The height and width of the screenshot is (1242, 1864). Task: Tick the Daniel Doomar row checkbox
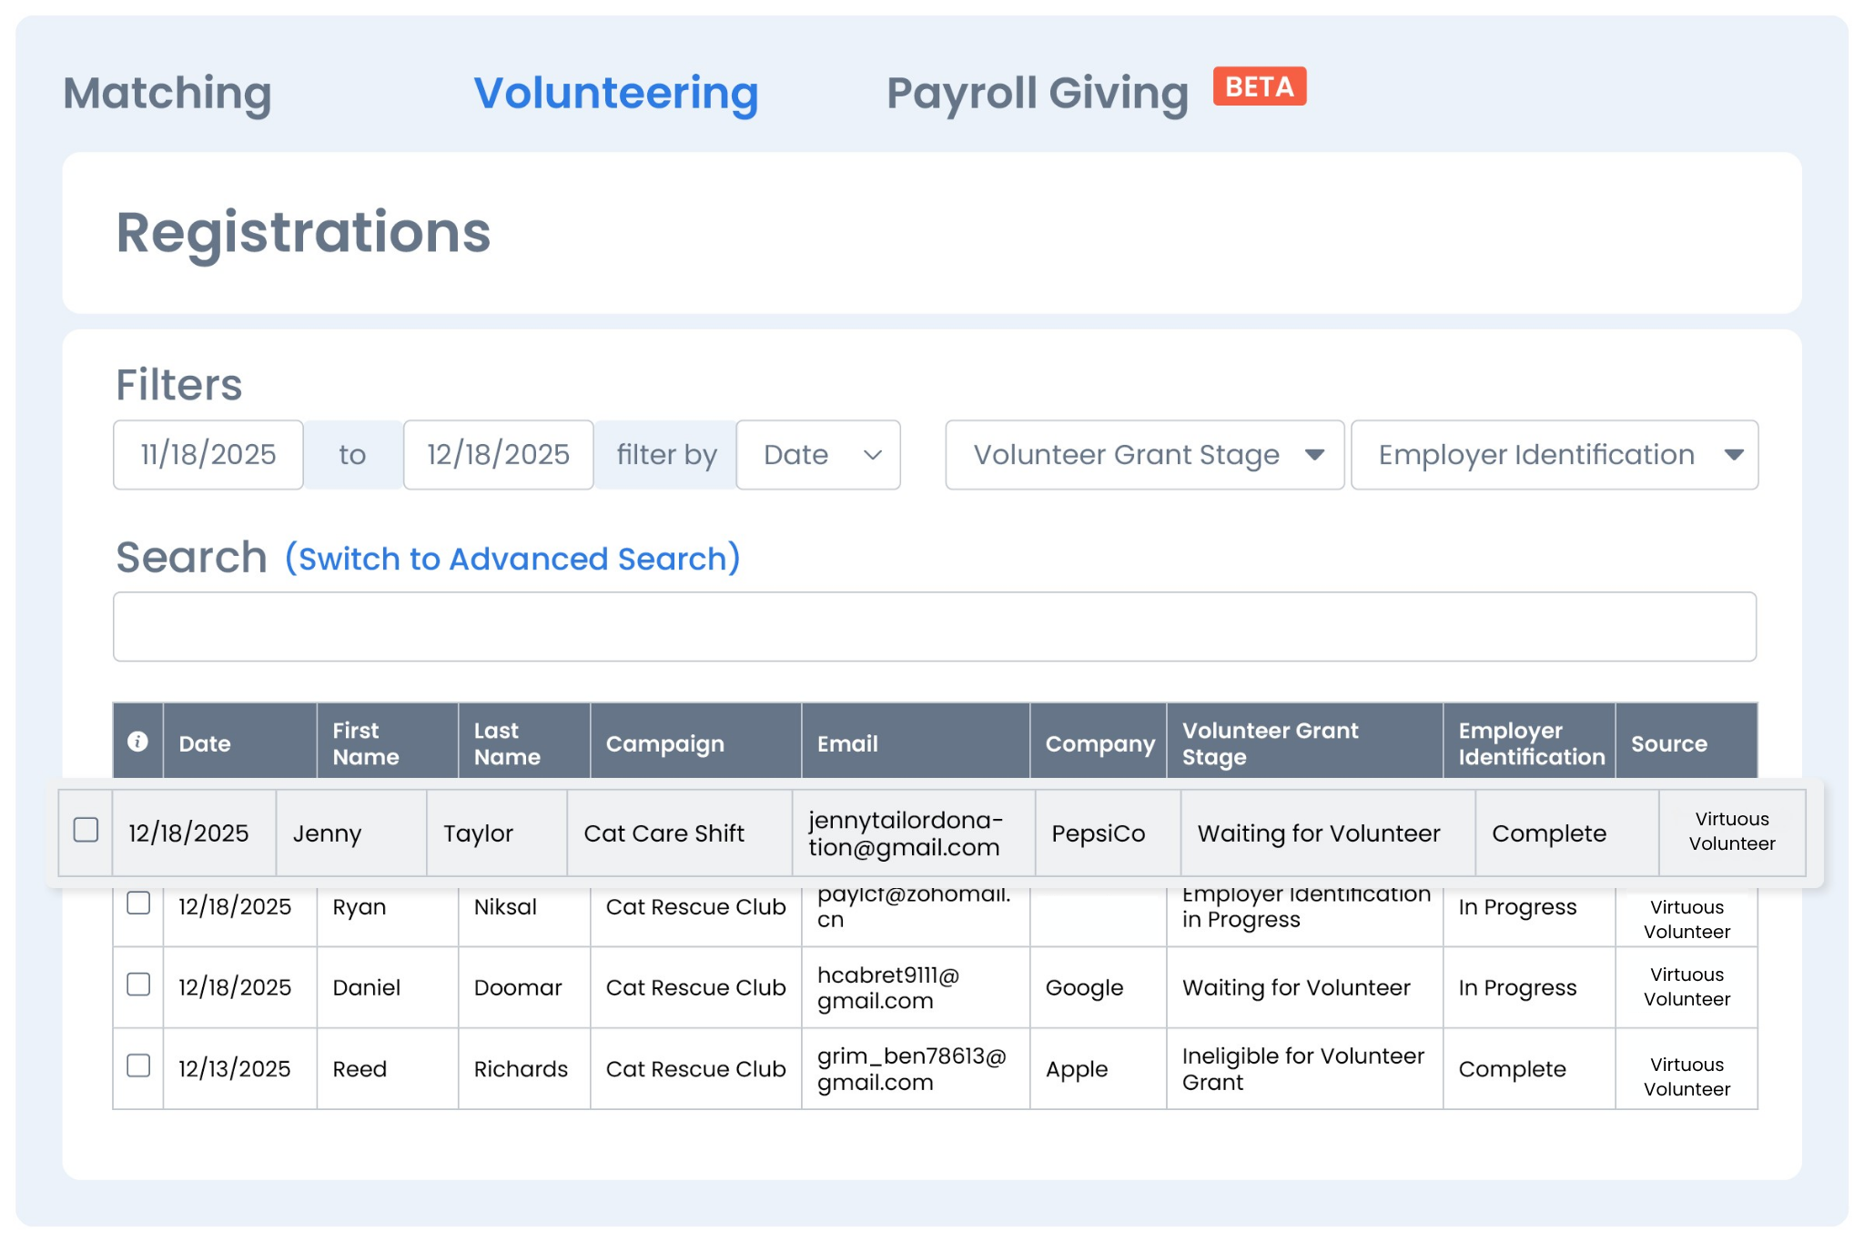[x=138, y=985]
